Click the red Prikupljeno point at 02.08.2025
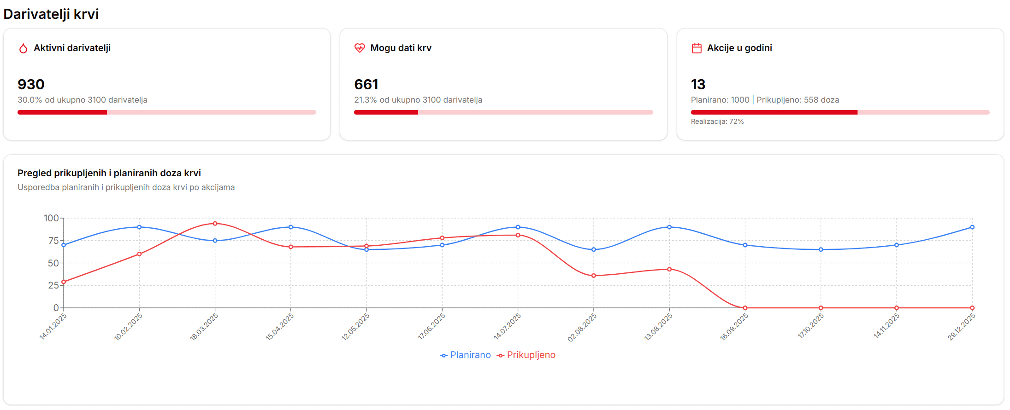1010x410 pixels. tap(594, 276)
